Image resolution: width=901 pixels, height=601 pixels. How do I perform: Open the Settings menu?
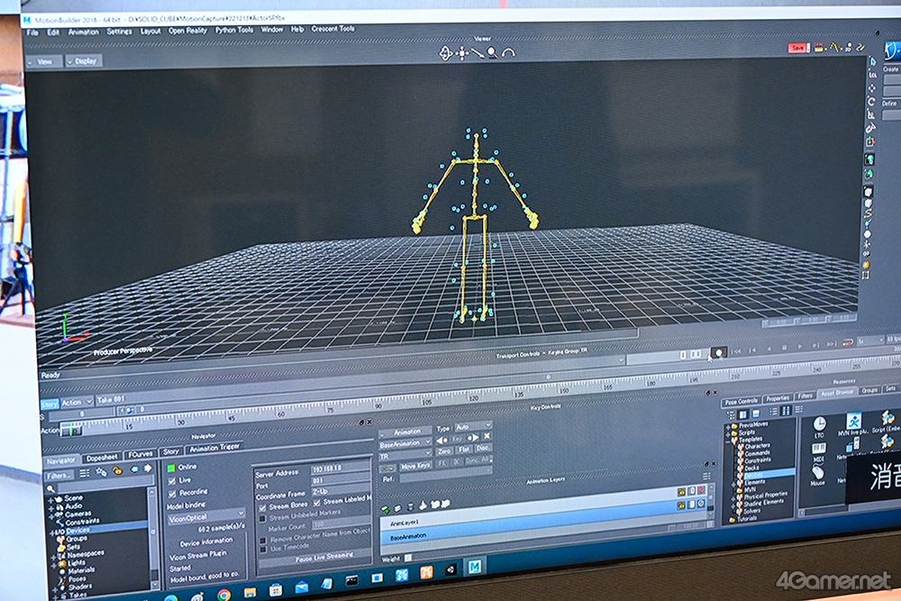[119, 32]
